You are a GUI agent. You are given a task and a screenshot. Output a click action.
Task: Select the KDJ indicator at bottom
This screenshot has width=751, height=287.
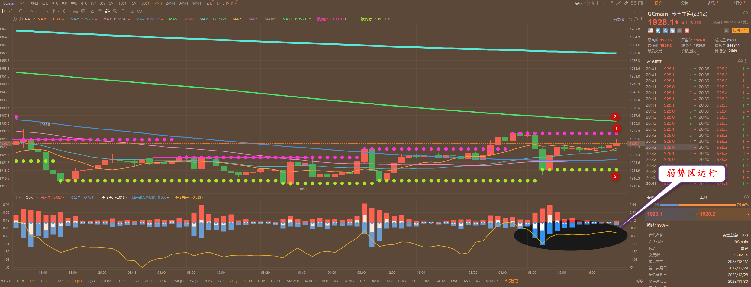pos(325,281)
